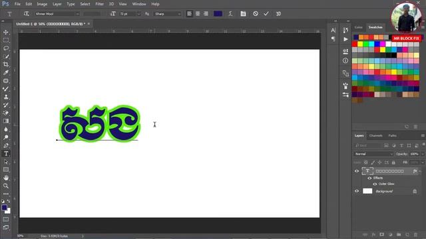Image resolution: width=426 pixels, height=239 pixels.
Task: Toggle right align text button
Action: (206, 14)
